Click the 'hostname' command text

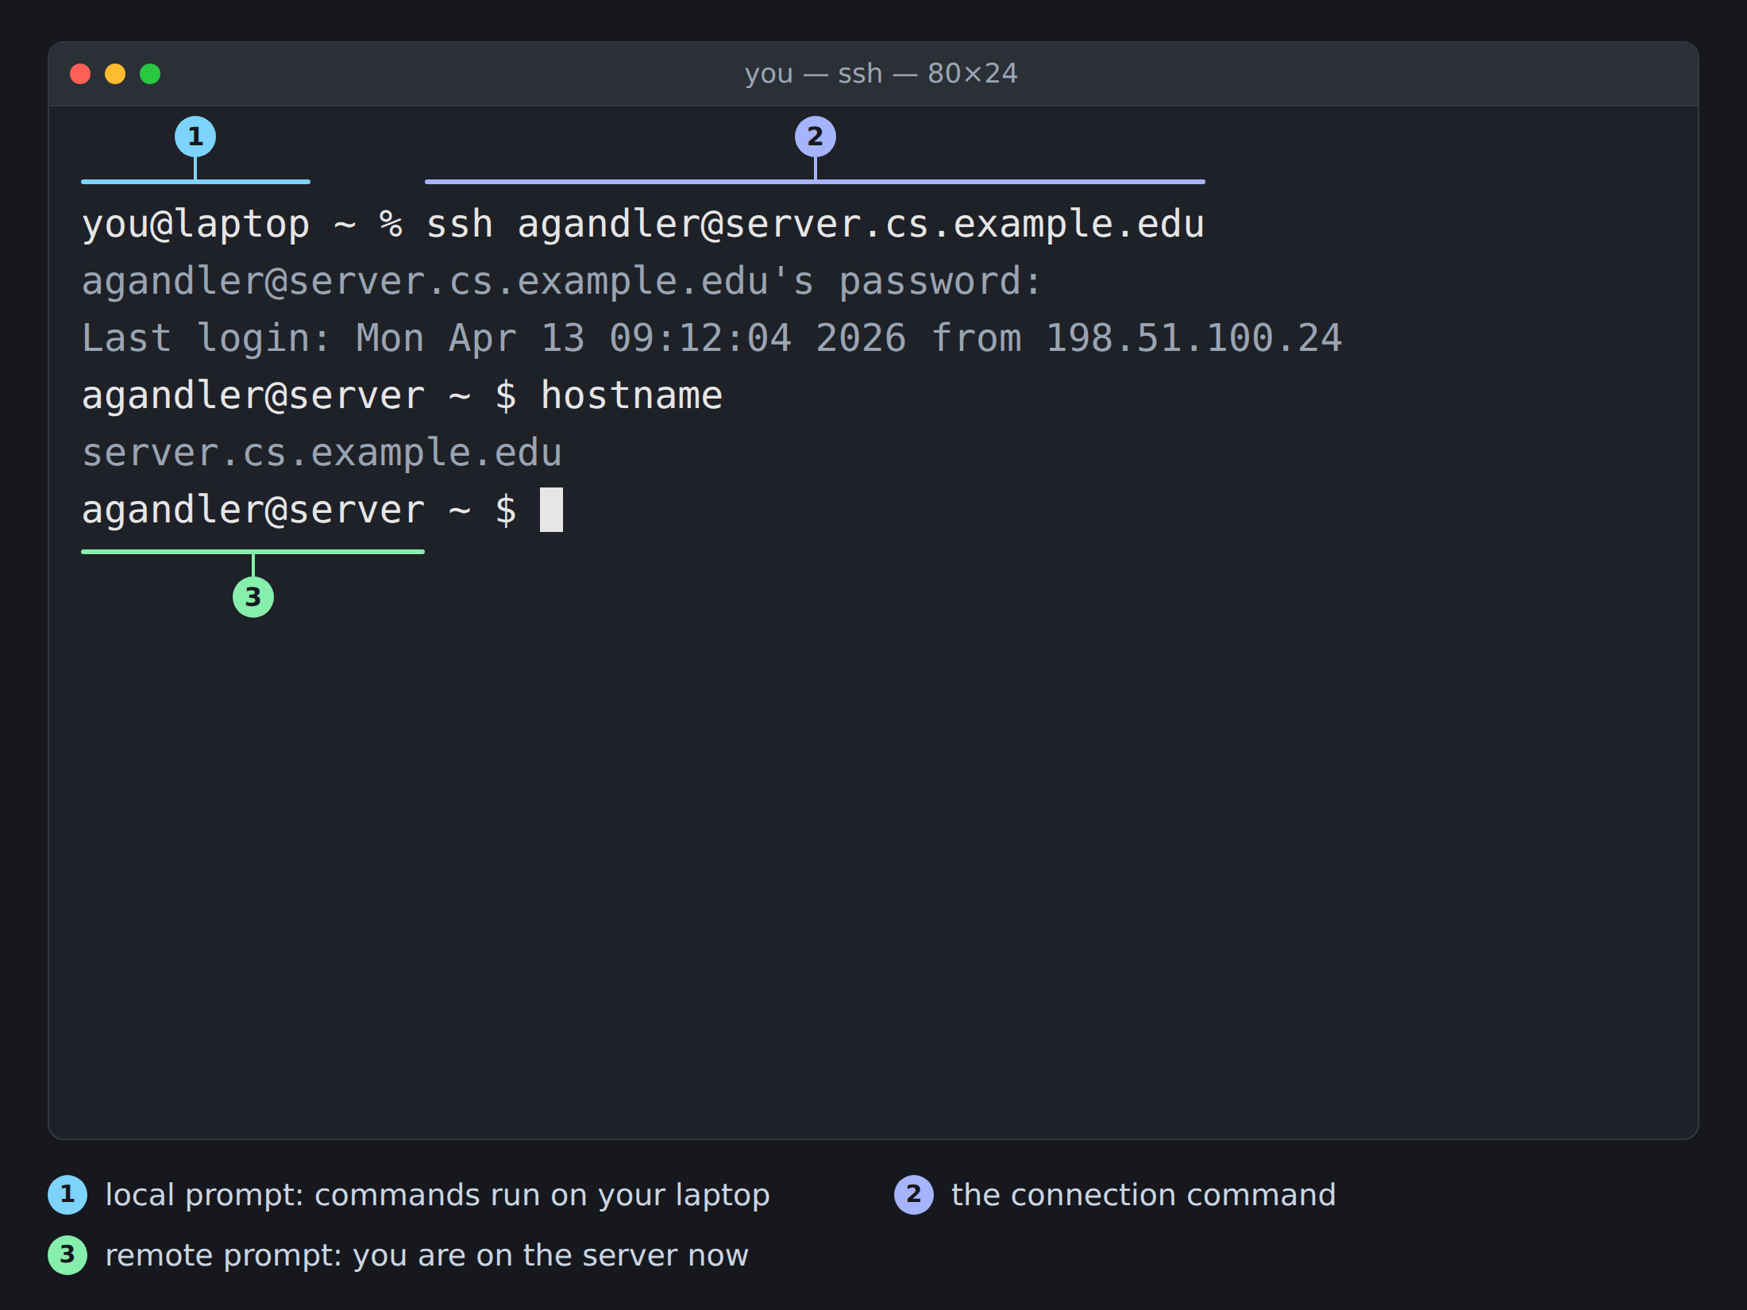tap(632, 396)
